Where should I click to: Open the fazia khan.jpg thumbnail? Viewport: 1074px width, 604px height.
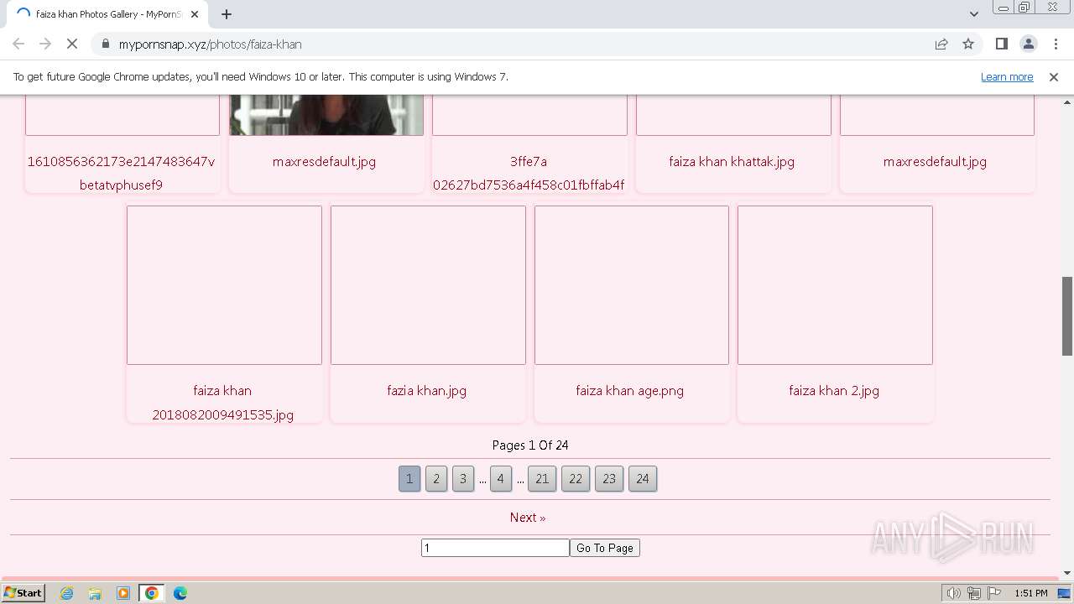(428, 285)
